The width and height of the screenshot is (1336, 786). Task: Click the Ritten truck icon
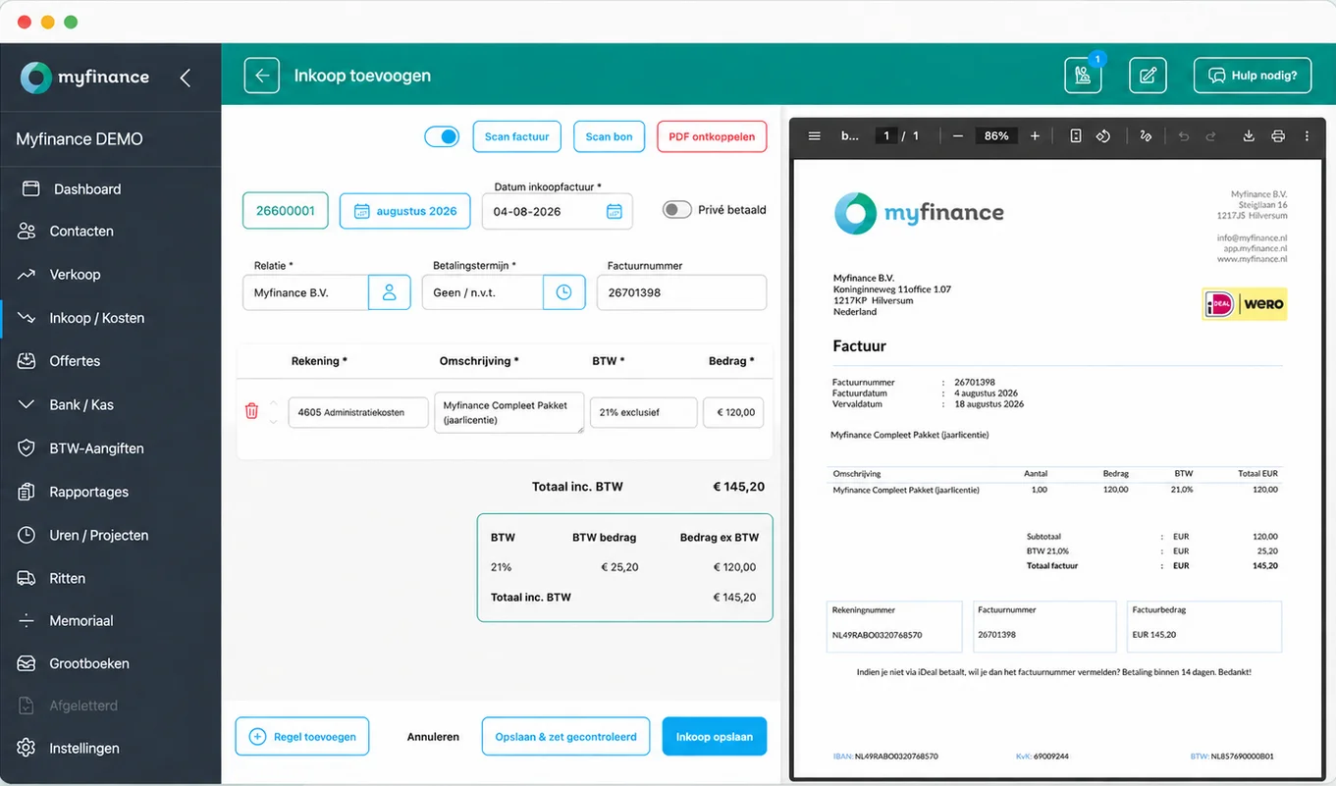[x=27, y=578]
